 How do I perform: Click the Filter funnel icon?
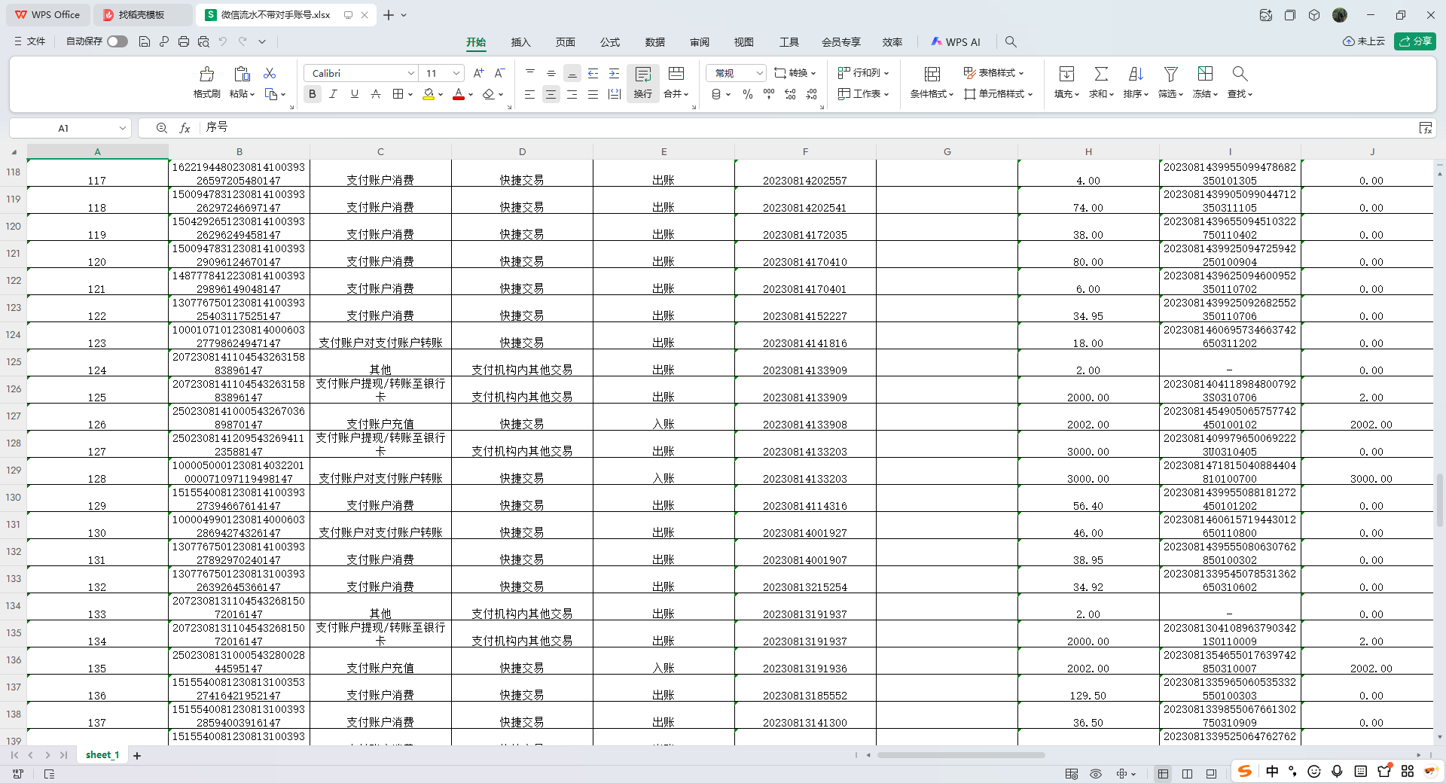tap(1170, 74)
